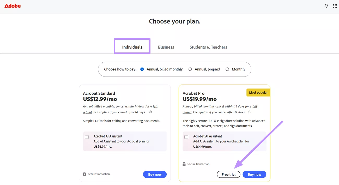Open the apps grid menu
Image resolution: width=339 pixels, height=185 pixels.
click(335, 6)
